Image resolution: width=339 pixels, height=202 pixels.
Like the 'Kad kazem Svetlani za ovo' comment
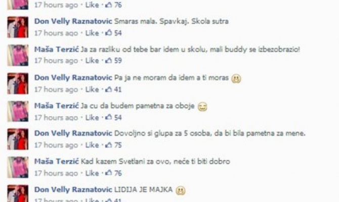pos(92,173)
